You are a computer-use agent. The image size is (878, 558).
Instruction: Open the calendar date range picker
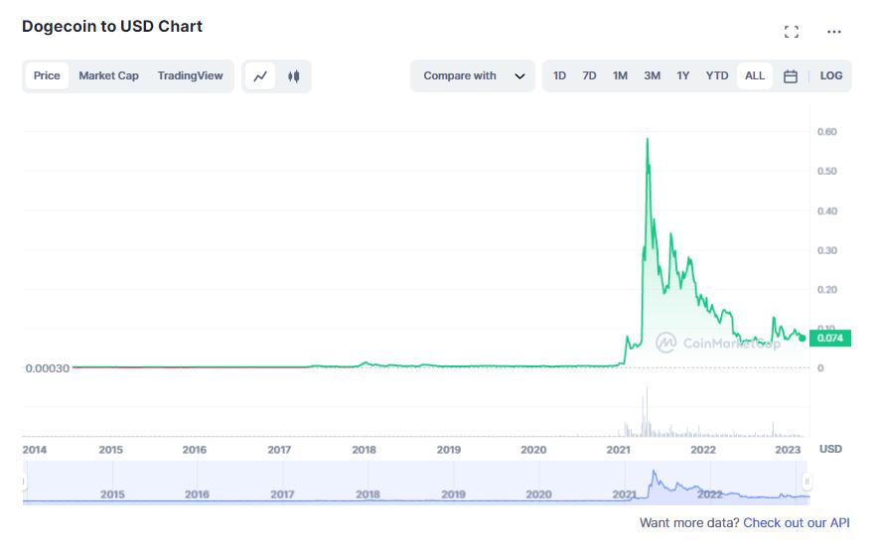coord(791,76)
